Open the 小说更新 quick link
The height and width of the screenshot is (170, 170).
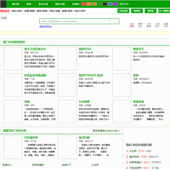point(132,25)
